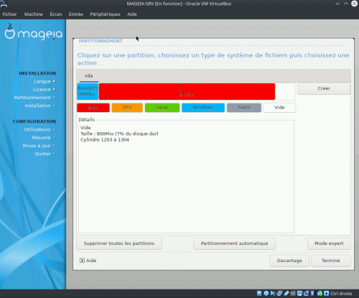This screenshot has height=298, width=359.
Task: Click the mouse integration status icon
Action: click(320, 293)
